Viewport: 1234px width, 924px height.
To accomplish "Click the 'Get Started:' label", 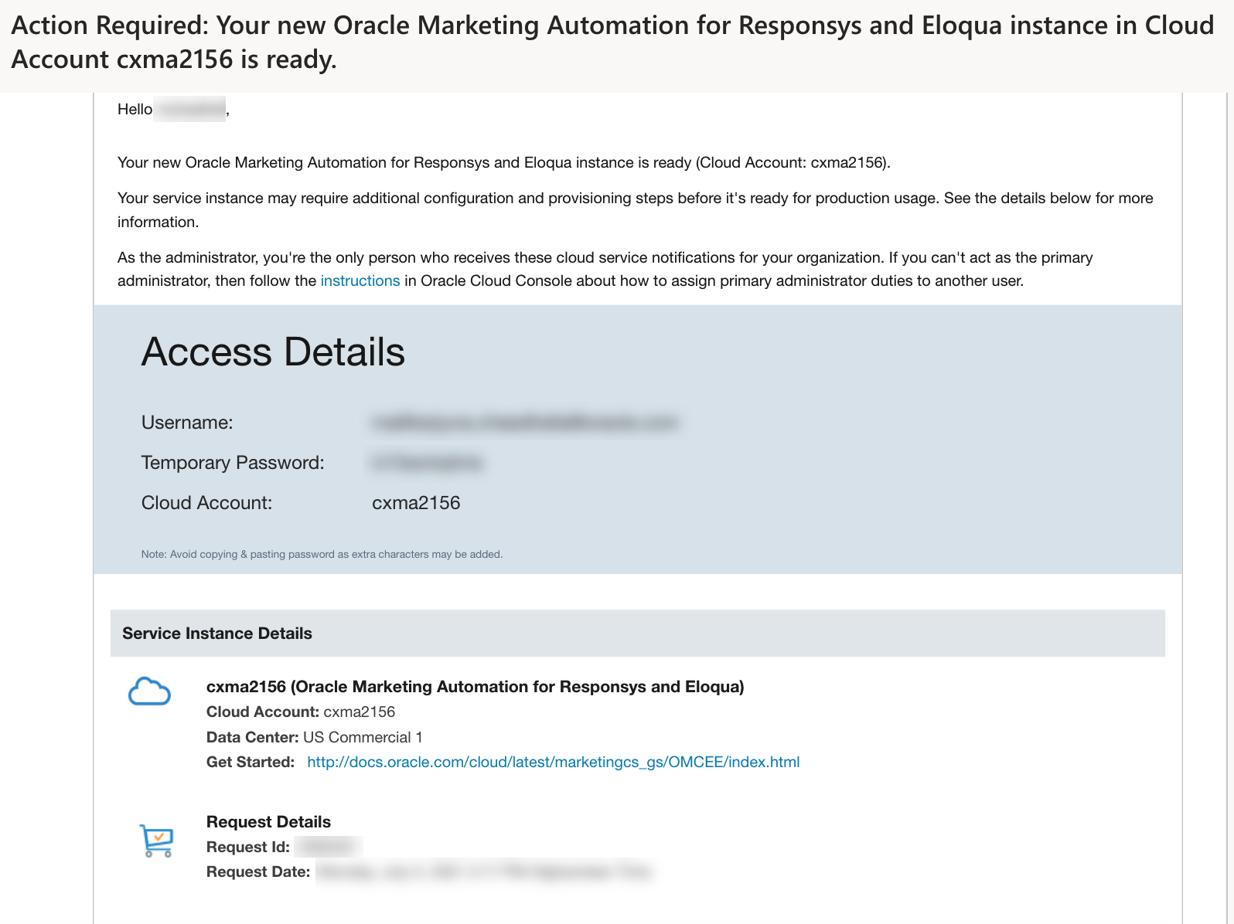I will (x=251, y=762).
